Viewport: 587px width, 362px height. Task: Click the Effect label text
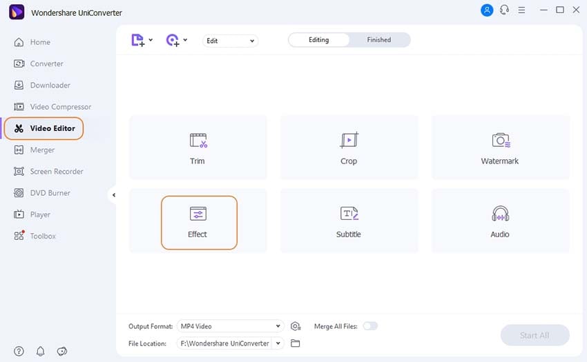tap(198, 234)
